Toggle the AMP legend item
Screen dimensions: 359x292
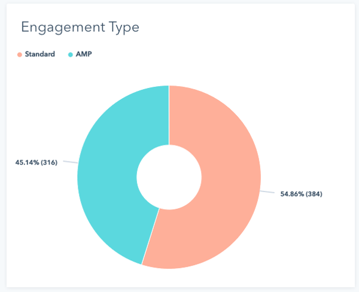80,54
